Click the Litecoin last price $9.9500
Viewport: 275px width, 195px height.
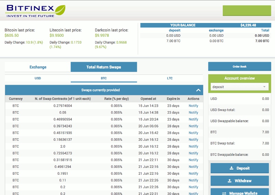coord(56,35)
